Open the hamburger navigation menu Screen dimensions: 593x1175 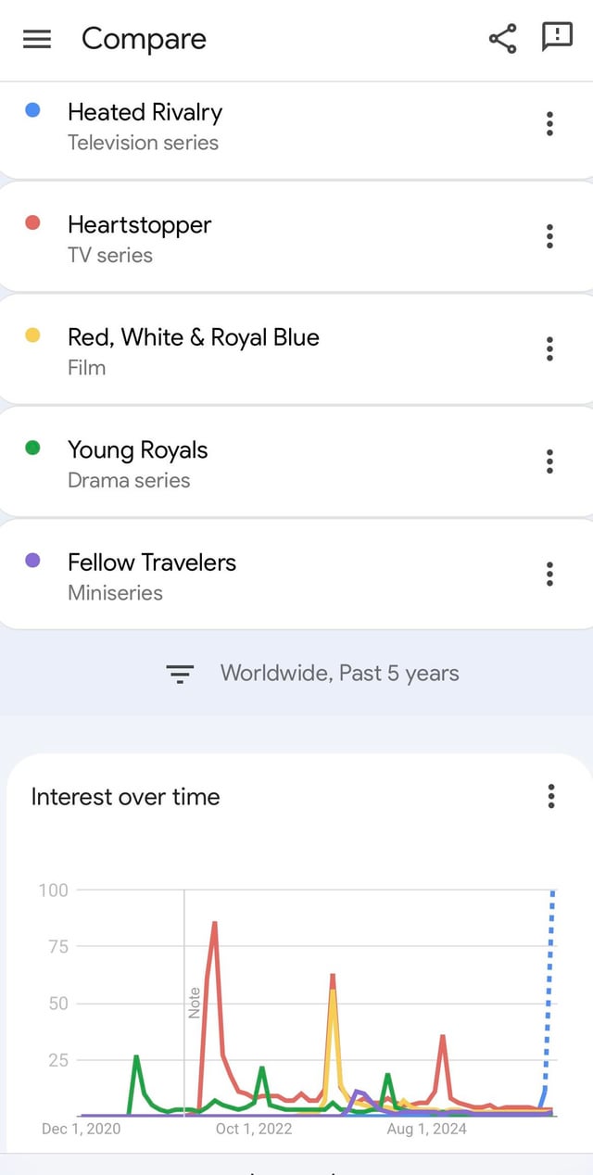click(x=37, y=39)
